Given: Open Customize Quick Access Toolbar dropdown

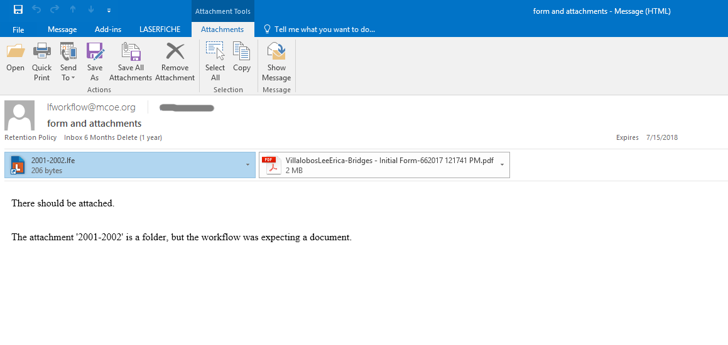Looking at the screenshot, I should click(109, 11).
